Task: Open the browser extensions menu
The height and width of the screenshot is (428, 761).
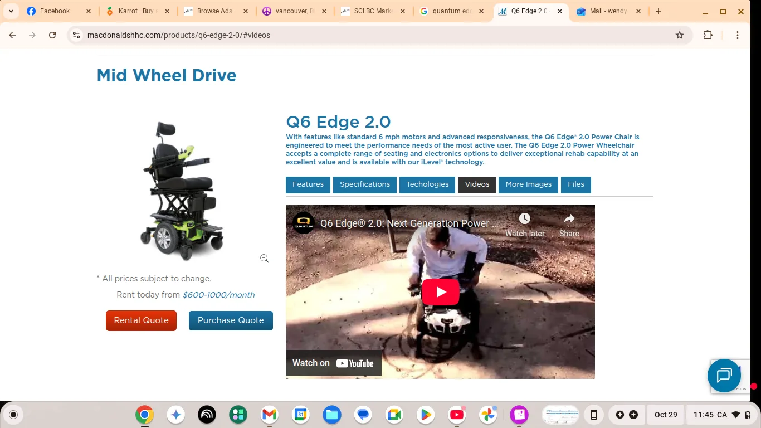Action: point(708,35)
